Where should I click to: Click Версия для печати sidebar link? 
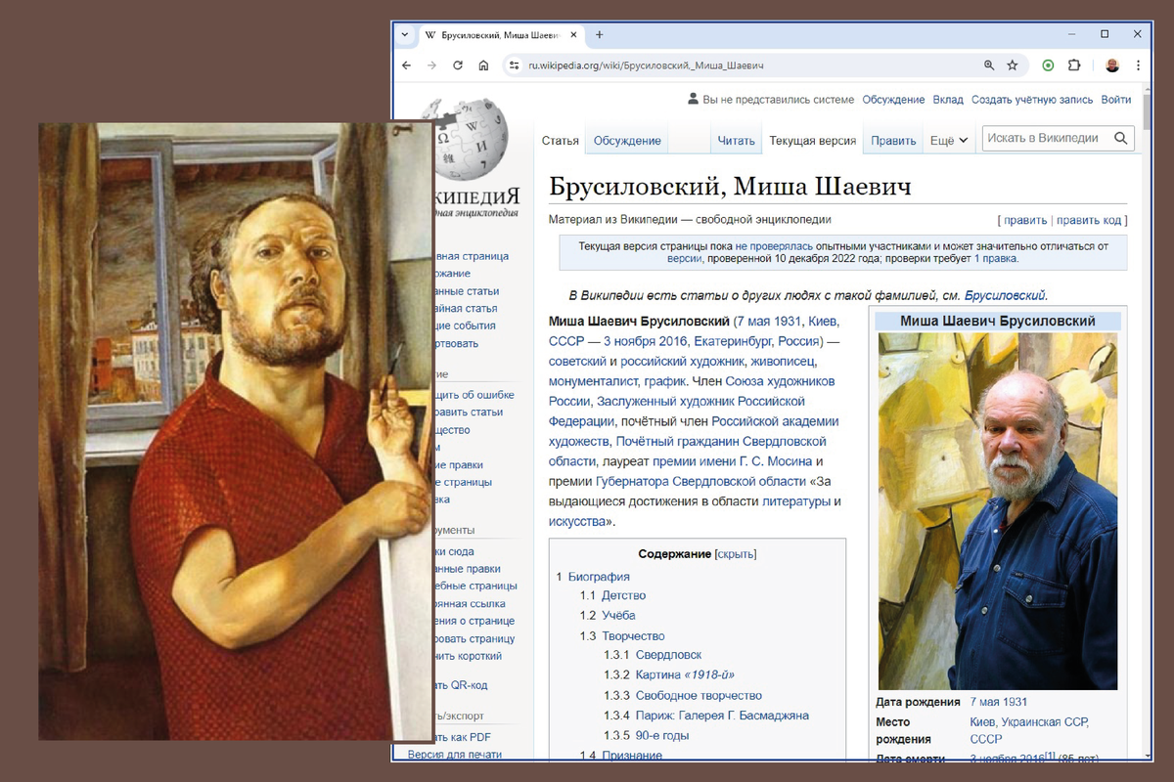click(454, 755)
